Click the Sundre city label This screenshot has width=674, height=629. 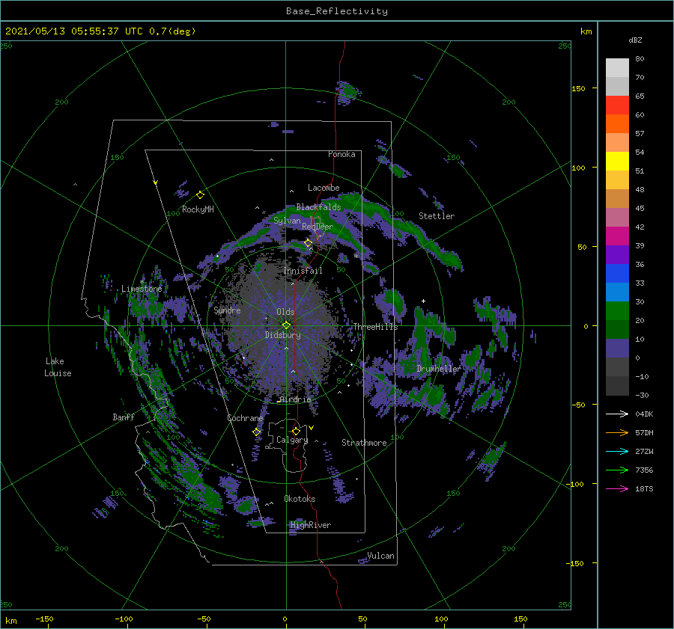227,310
